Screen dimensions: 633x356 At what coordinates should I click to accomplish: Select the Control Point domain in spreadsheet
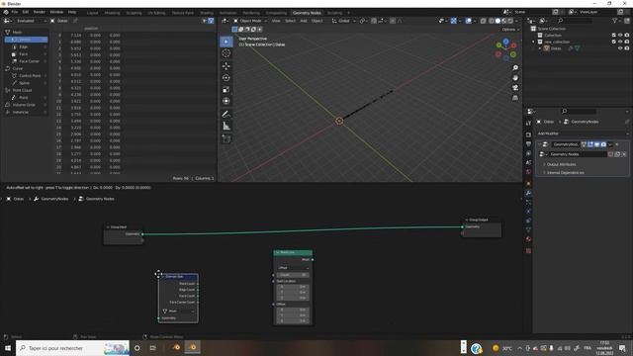pyautogui.click(x=27, y=76)
